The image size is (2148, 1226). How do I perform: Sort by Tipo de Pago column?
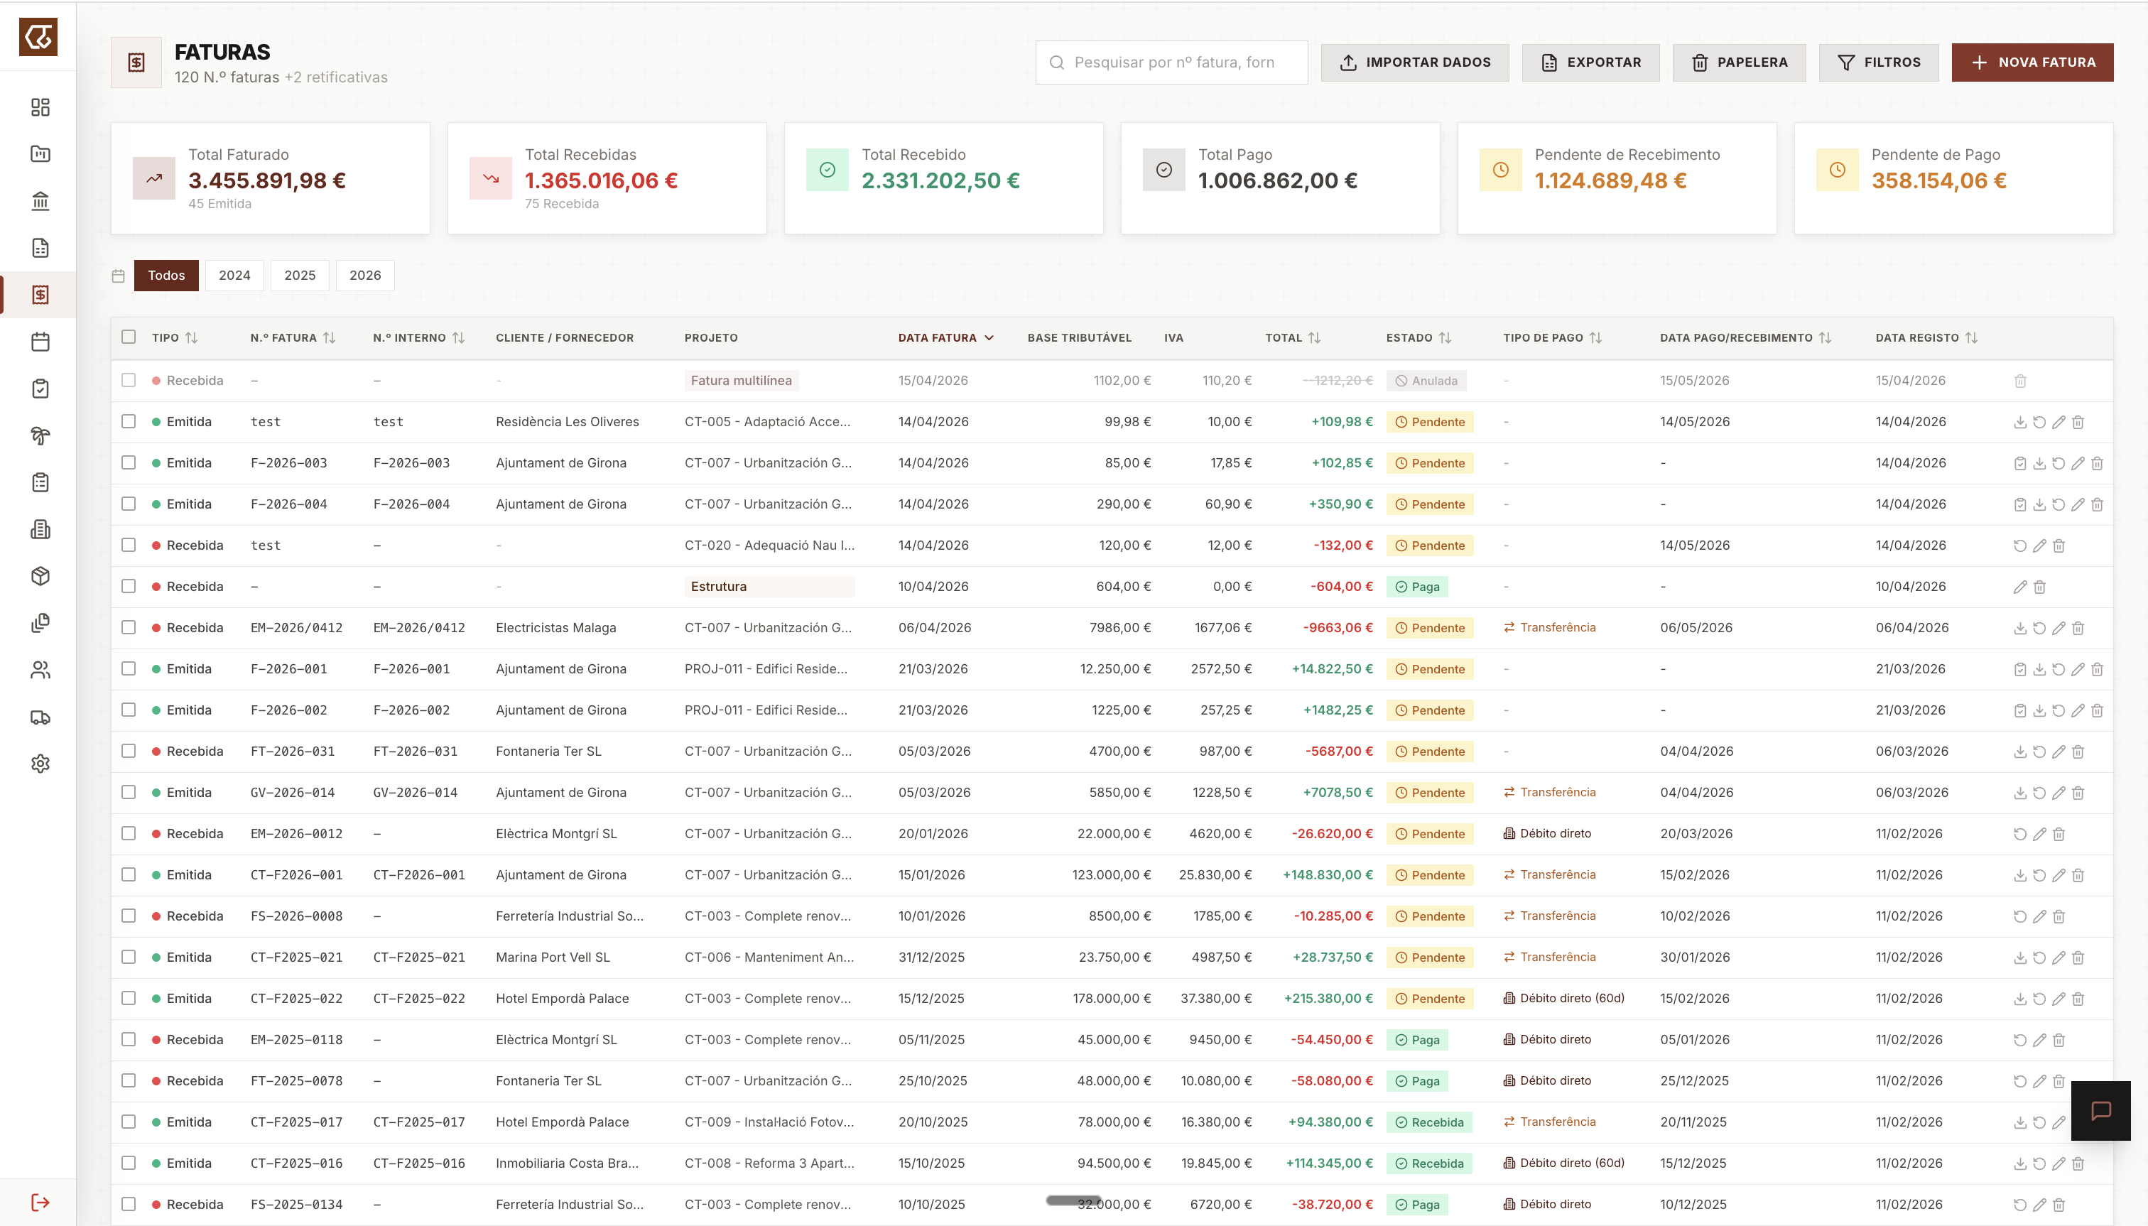tap(1595, 337)
